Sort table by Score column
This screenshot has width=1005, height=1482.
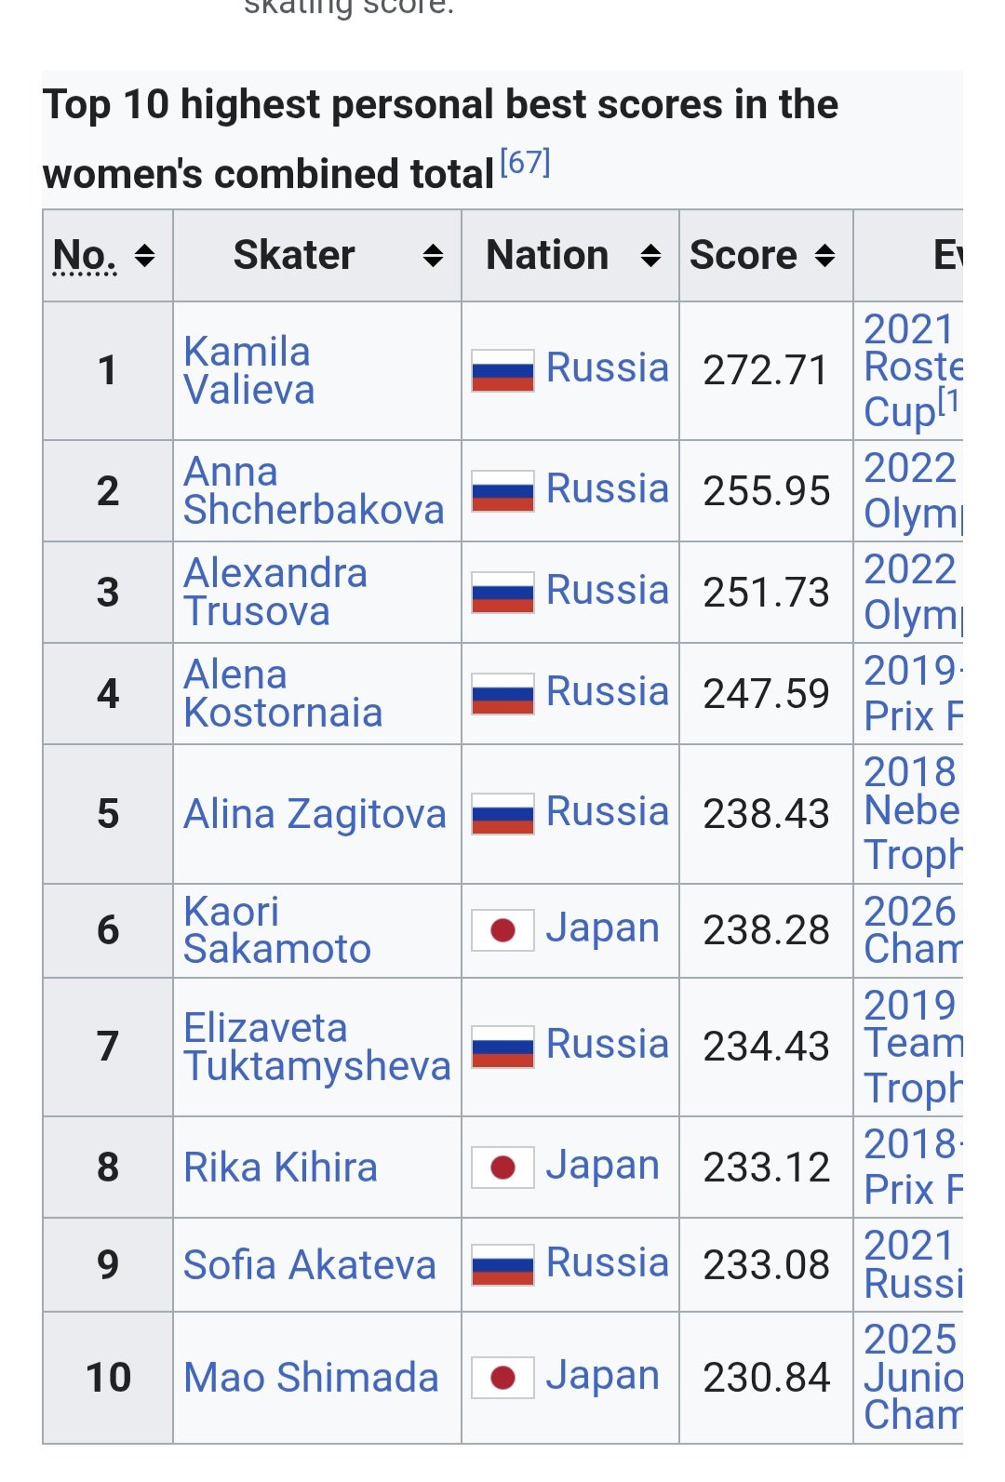[x=824, y=256]
